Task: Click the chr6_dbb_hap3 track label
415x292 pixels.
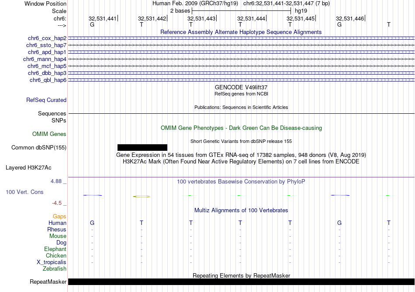Action: click(x=47, y=73)
